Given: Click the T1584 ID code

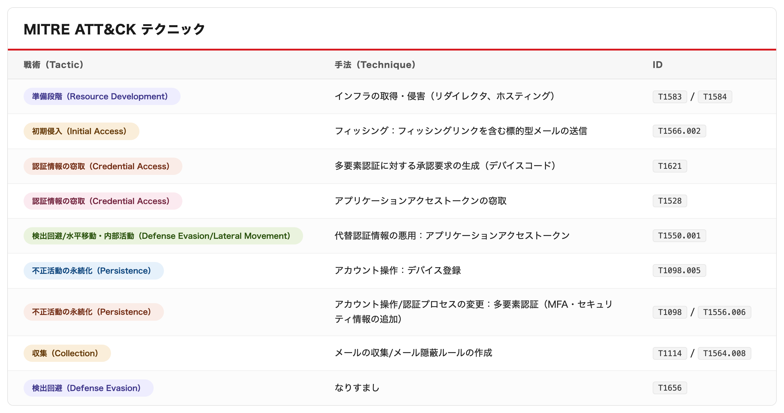Looking at the screenshot, I should (x=715, y=97).
